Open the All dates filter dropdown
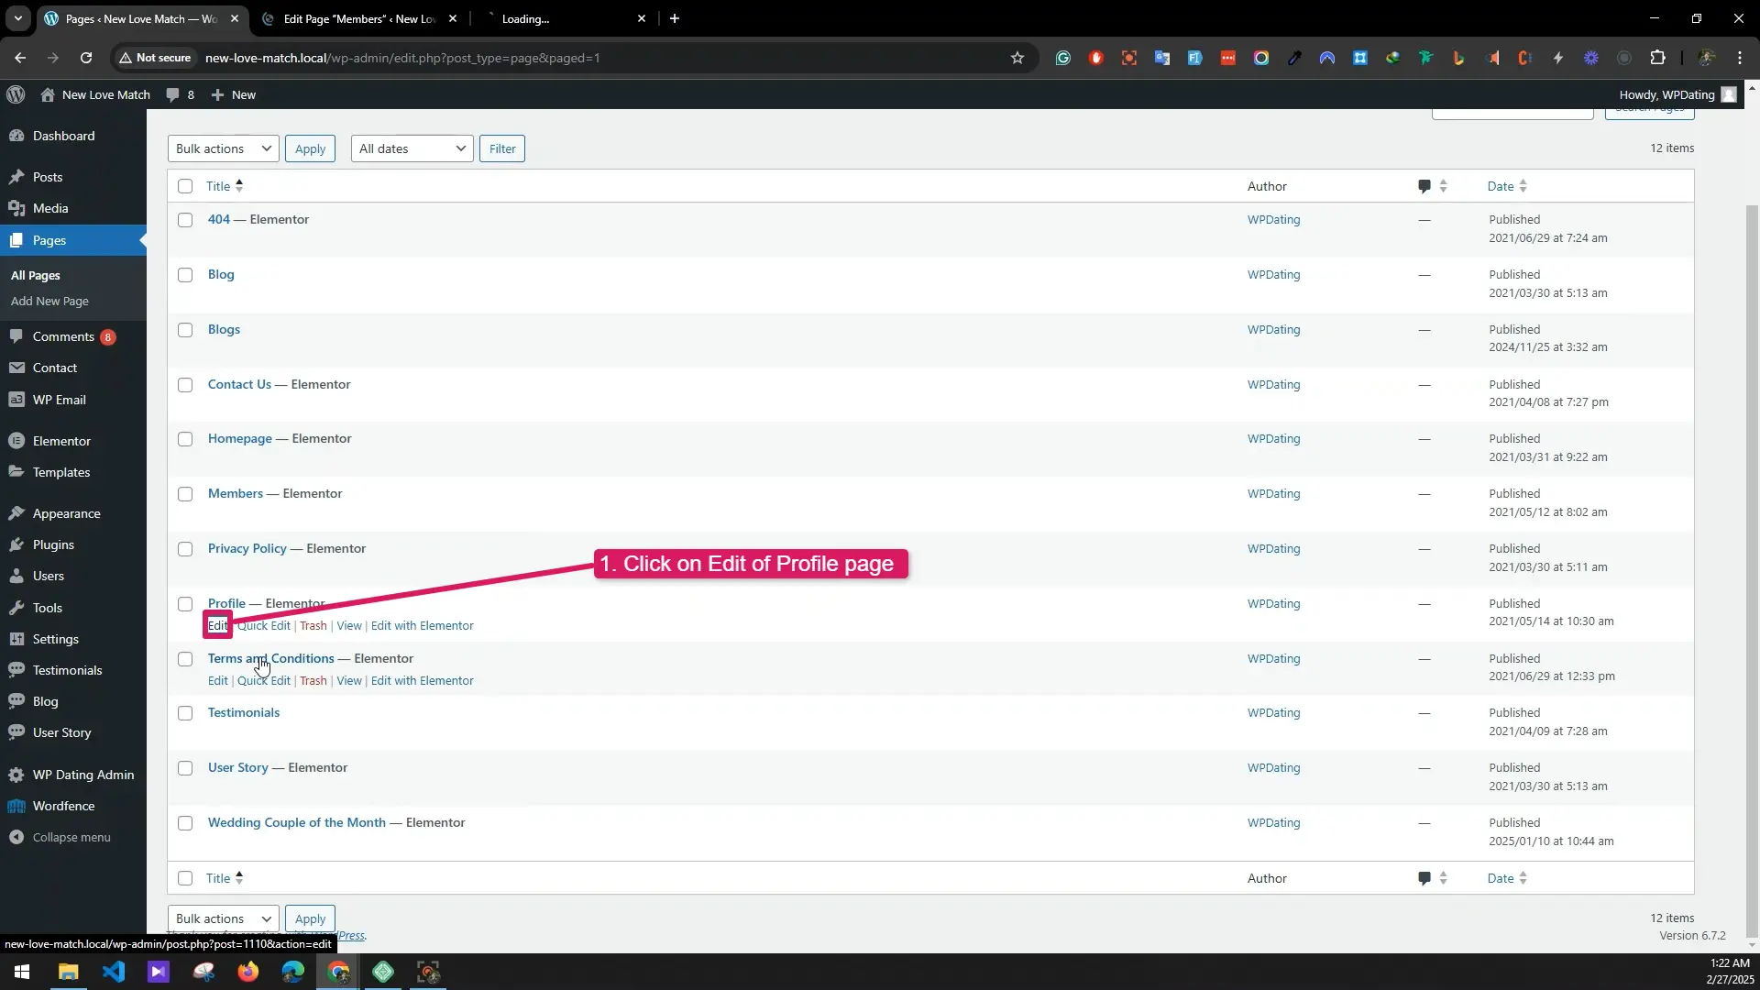This screenshot has height=990, width=1760. pos(412,148)
